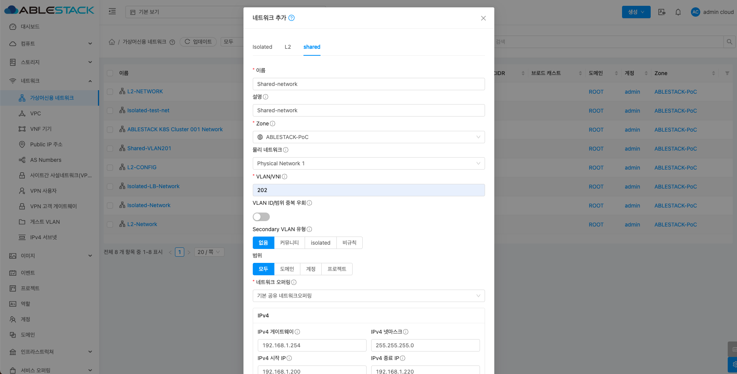The image size is (737, 374).
Task: Select isolated as Secondary VLAN type
Action: tap(320, 243)
